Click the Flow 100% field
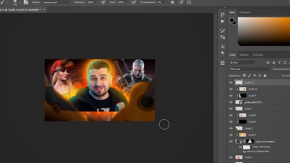Image resolution: width=290 pixels, height=163 pixels. coord(121,2)
